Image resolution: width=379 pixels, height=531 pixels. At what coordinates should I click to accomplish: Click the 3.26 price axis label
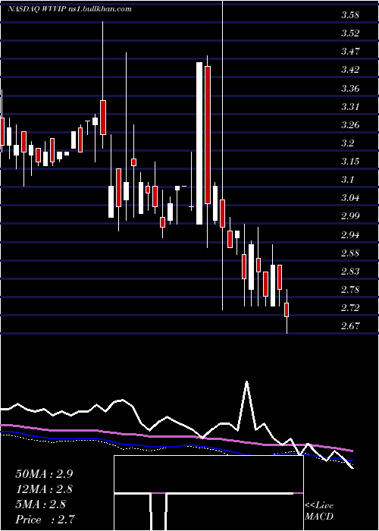[349, 125]
